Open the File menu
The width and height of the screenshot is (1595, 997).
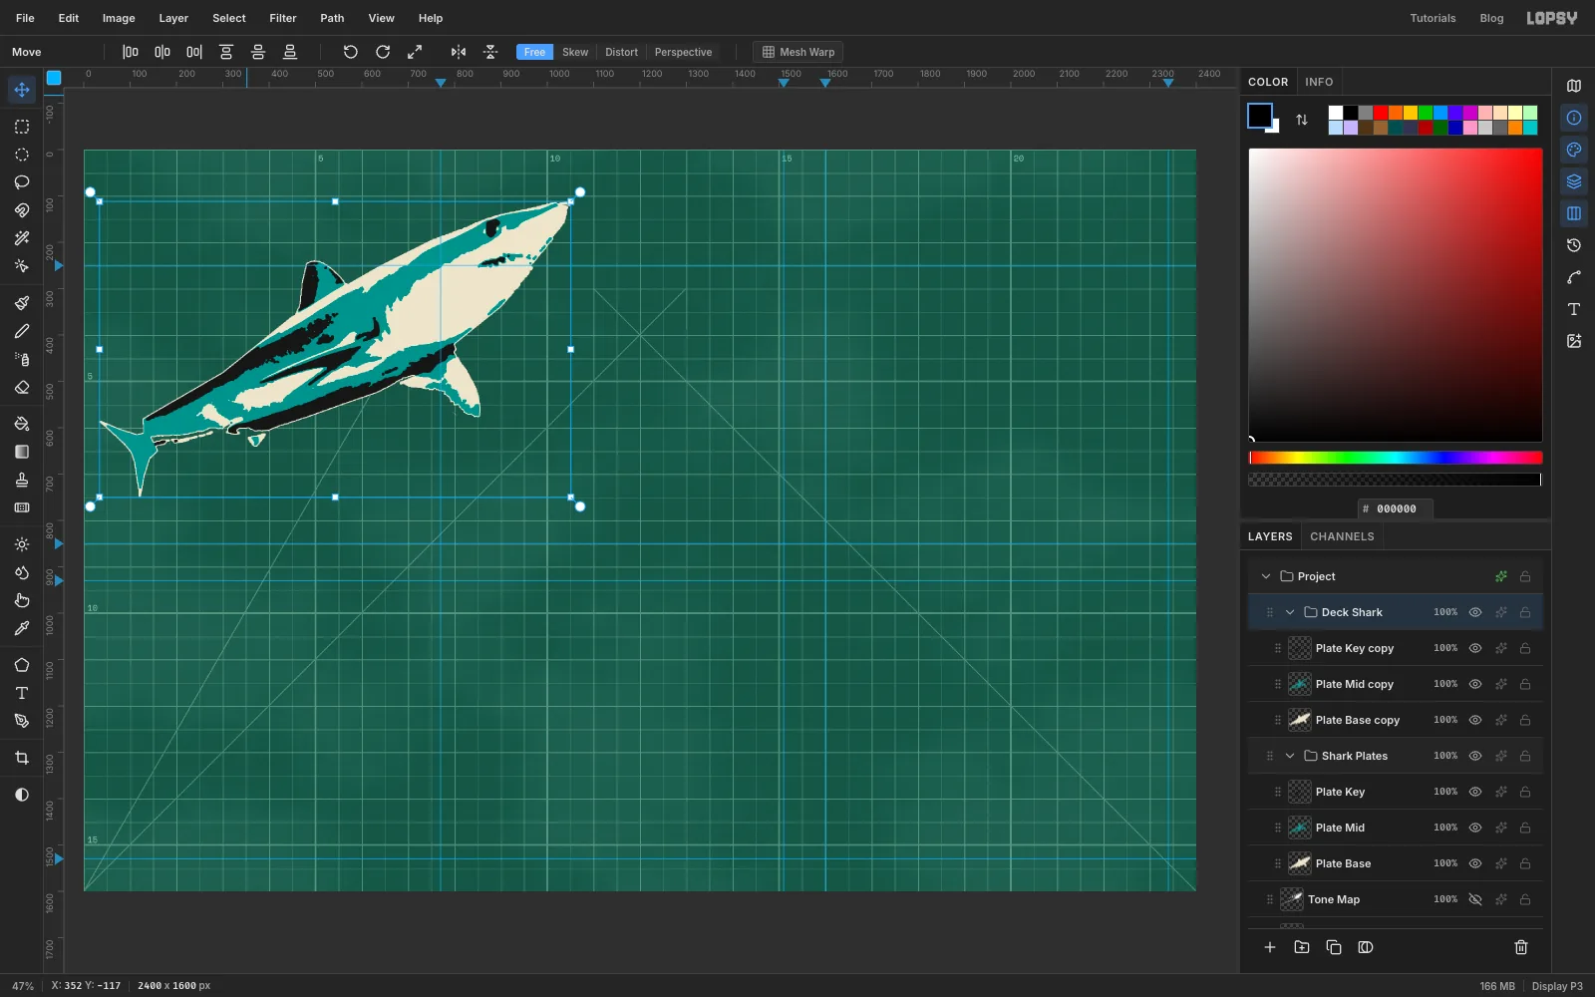click(25, 18)
